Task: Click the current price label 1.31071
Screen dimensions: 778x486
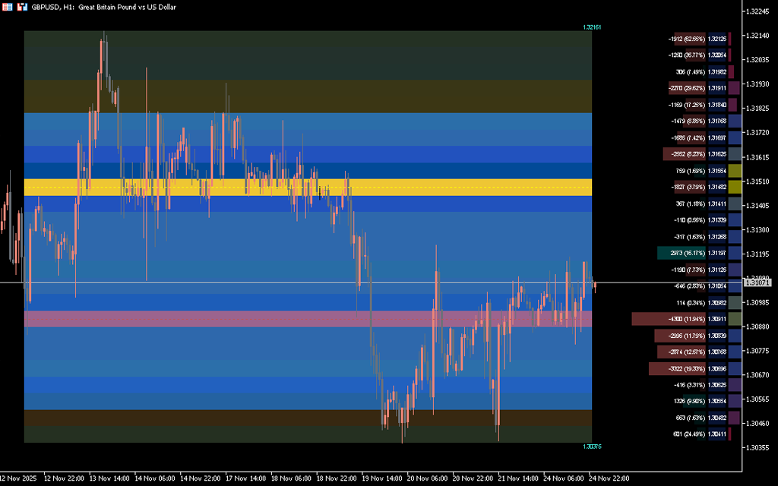Action: pyautogui.click(x=757, y=282)
